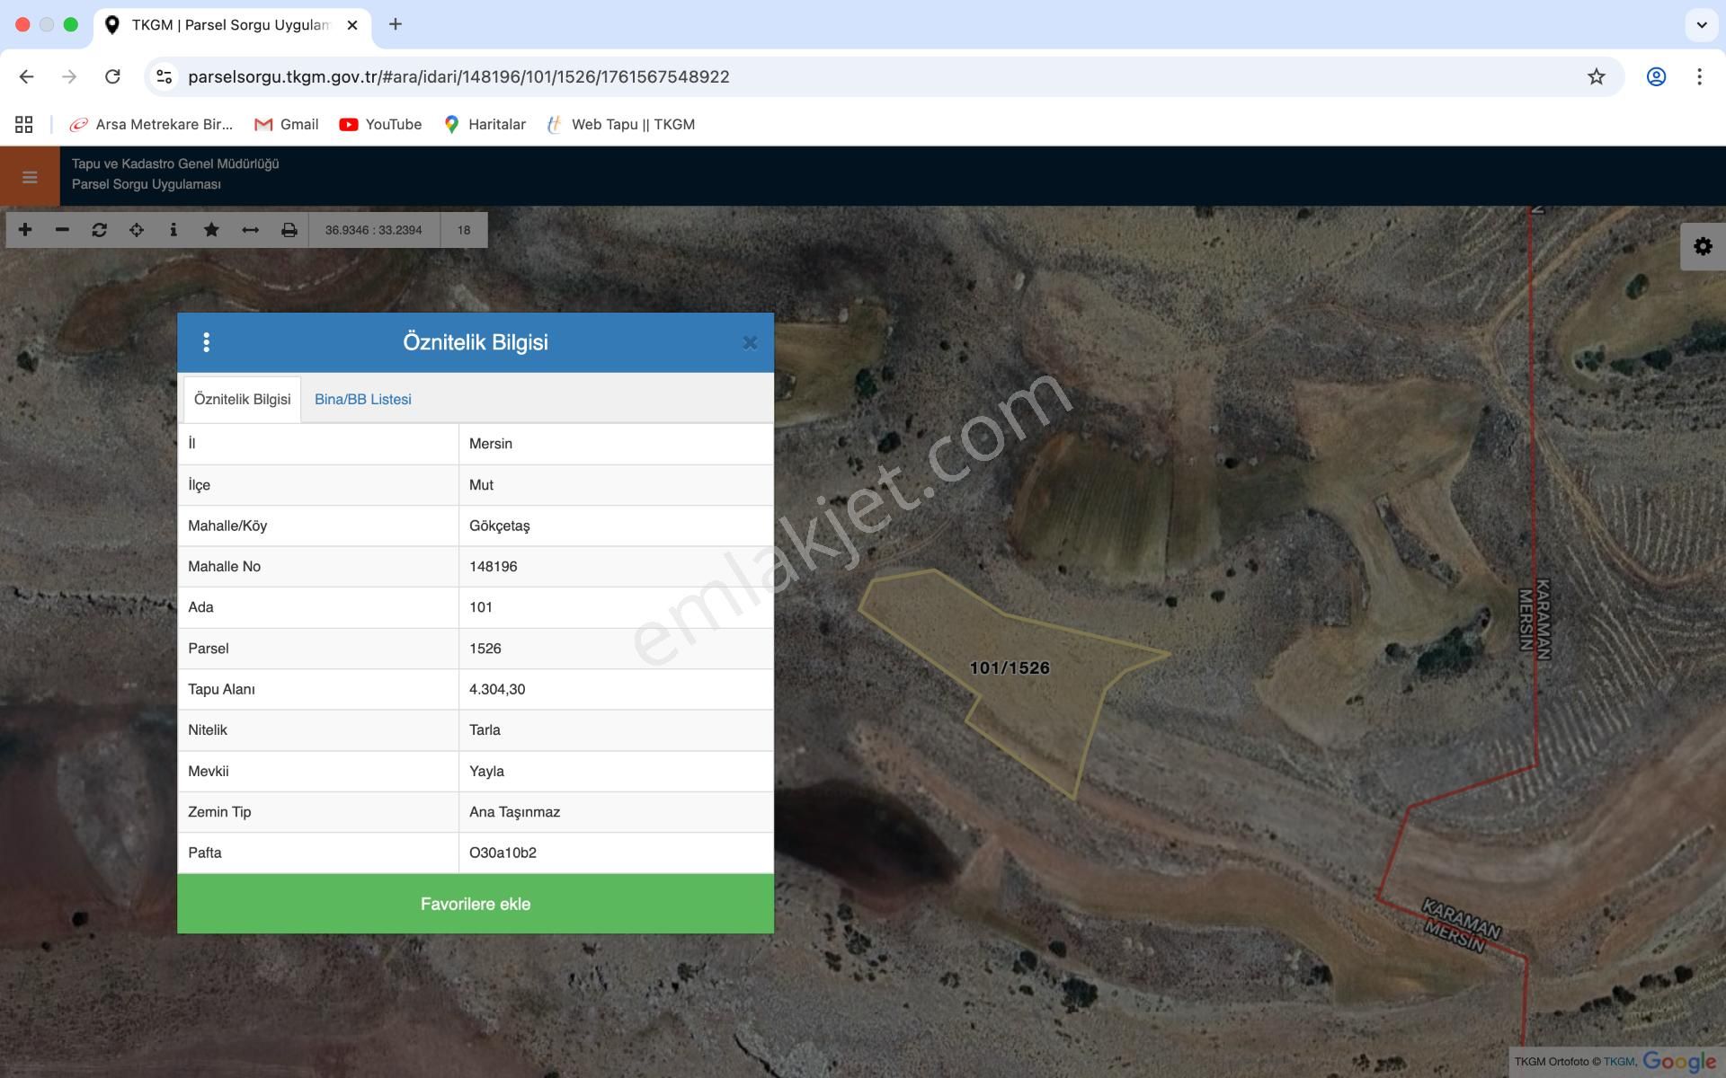Activate the distance measurement tool
The height and width of the screenshot is (1078, 1726).
[x=249, y=230]
